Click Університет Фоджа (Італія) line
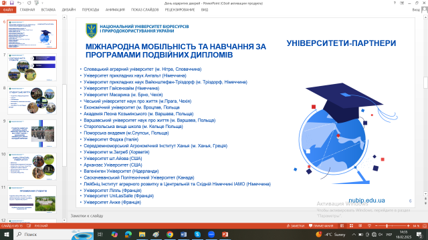This screenshot has height=240, width=428. coord(111,139)
